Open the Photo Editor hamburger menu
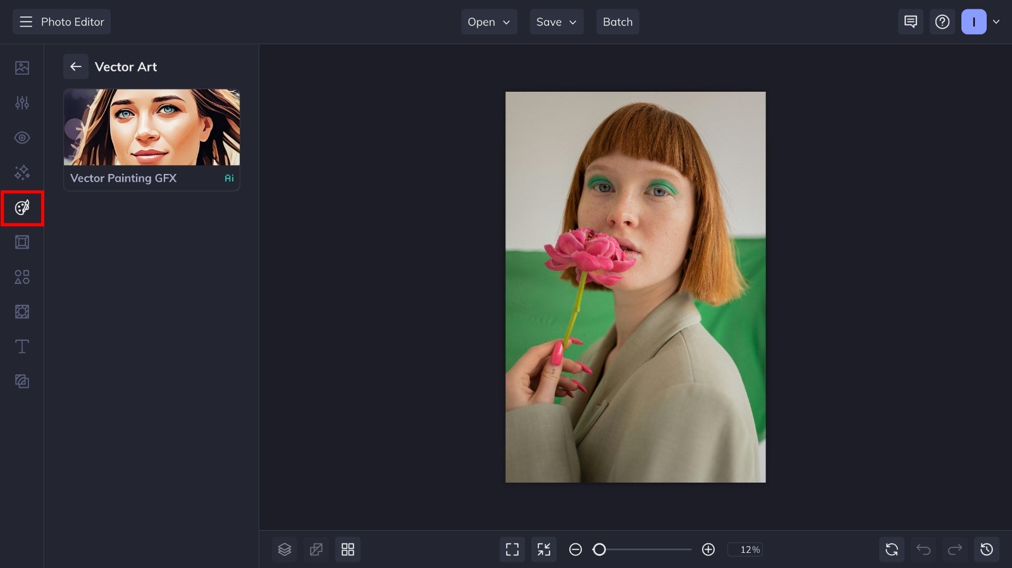 pos(26,22)
